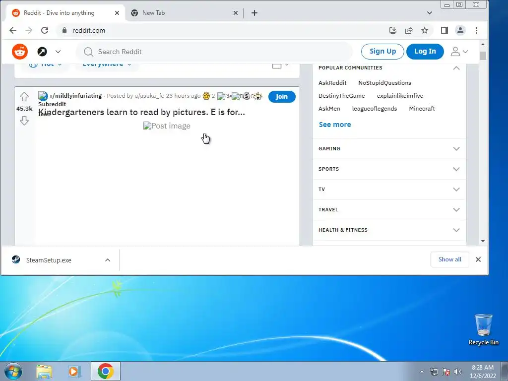The width and height of the screenshot is (508, 381).
Task: Open the Popular arrow feed icon
Action: click(42, 52)
